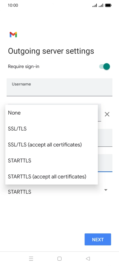Tap the 10:00 clock in status bar
The width and height of the screenshot is (119, 266).
(x=13, y=5)
